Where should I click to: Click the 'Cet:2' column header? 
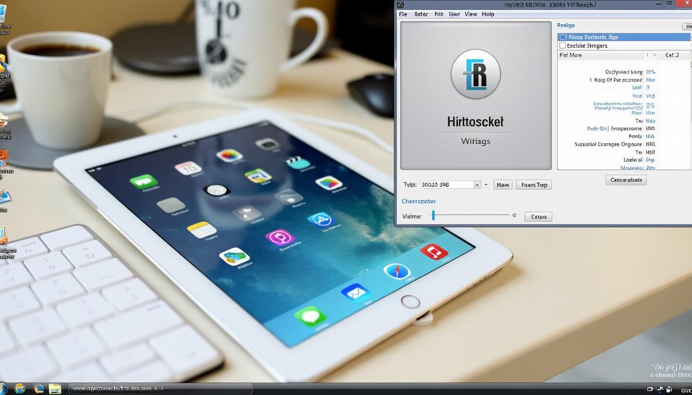point(672,55)
